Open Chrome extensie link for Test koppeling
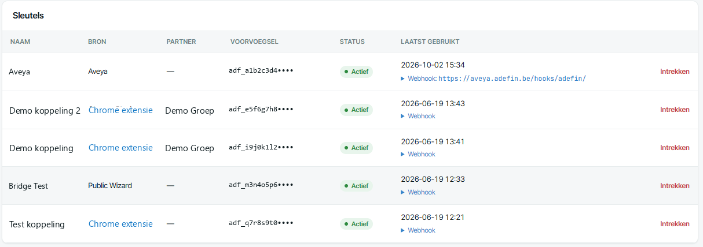This screenshot has width=703, height=247. pyautogui.click(x=120, y=224)
